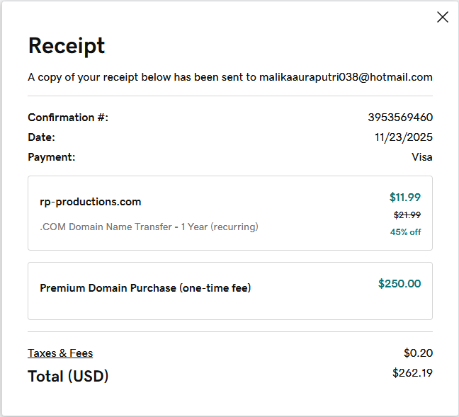
Task: Click the $250.00 premium domain price
Action: point(399,284)
